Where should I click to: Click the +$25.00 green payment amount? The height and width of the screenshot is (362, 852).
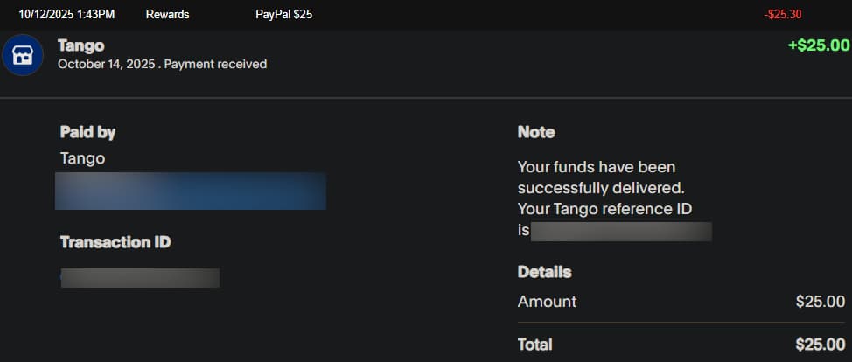pyautogui.click(x=818, y=45)
